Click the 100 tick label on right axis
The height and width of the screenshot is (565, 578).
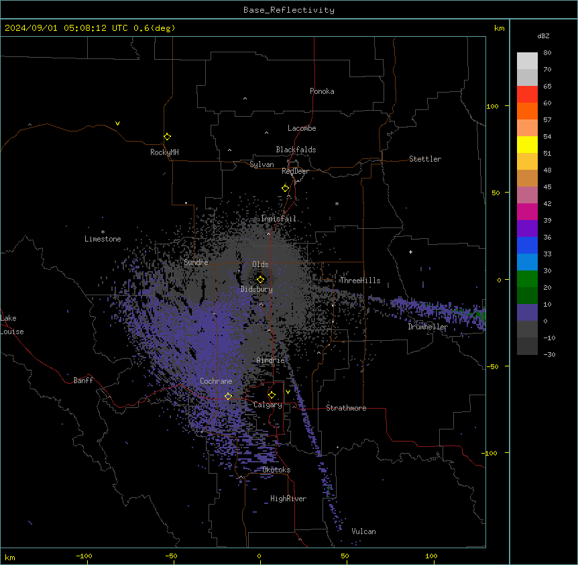[x=492, y=106]
